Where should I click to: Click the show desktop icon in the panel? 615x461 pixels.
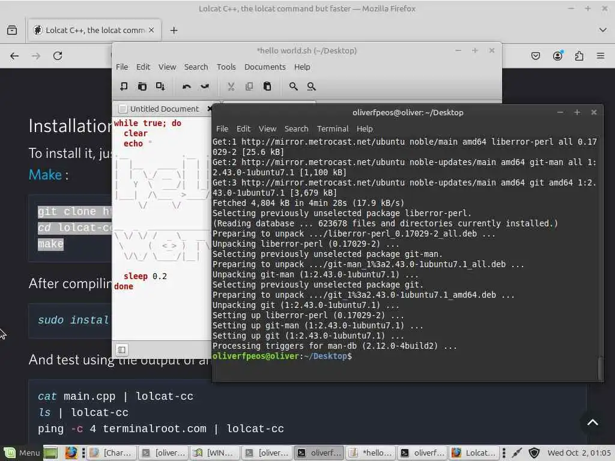(50, 453)
